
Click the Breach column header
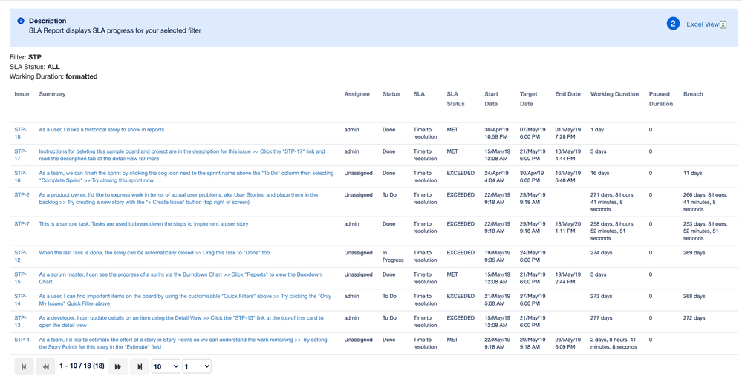pos(693,94)
